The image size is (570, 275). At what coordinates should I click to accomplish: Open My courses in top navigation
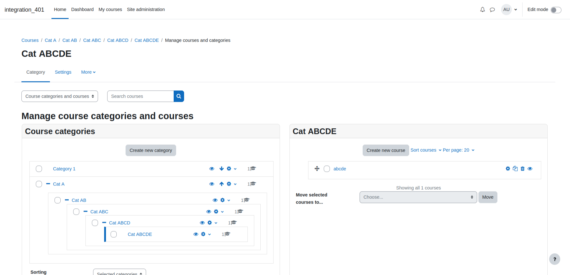click(110, 9)
